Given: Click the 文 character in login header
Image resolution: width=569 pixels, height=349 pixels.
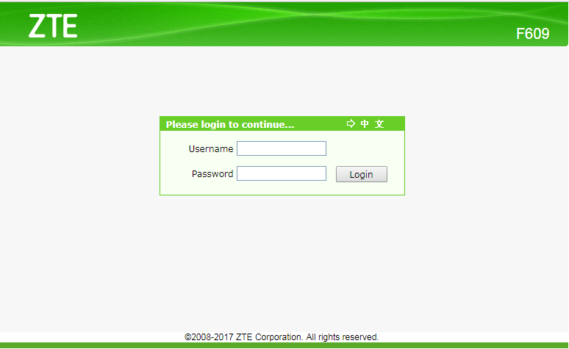Looking at the screenshot, I should coord(379,123).
